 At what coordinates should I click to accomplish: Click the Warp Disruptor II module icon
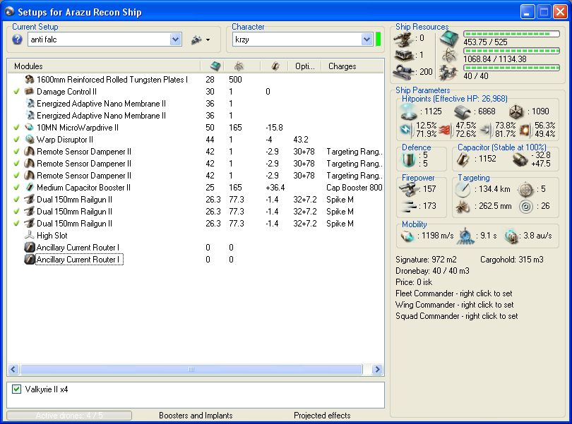30,140
